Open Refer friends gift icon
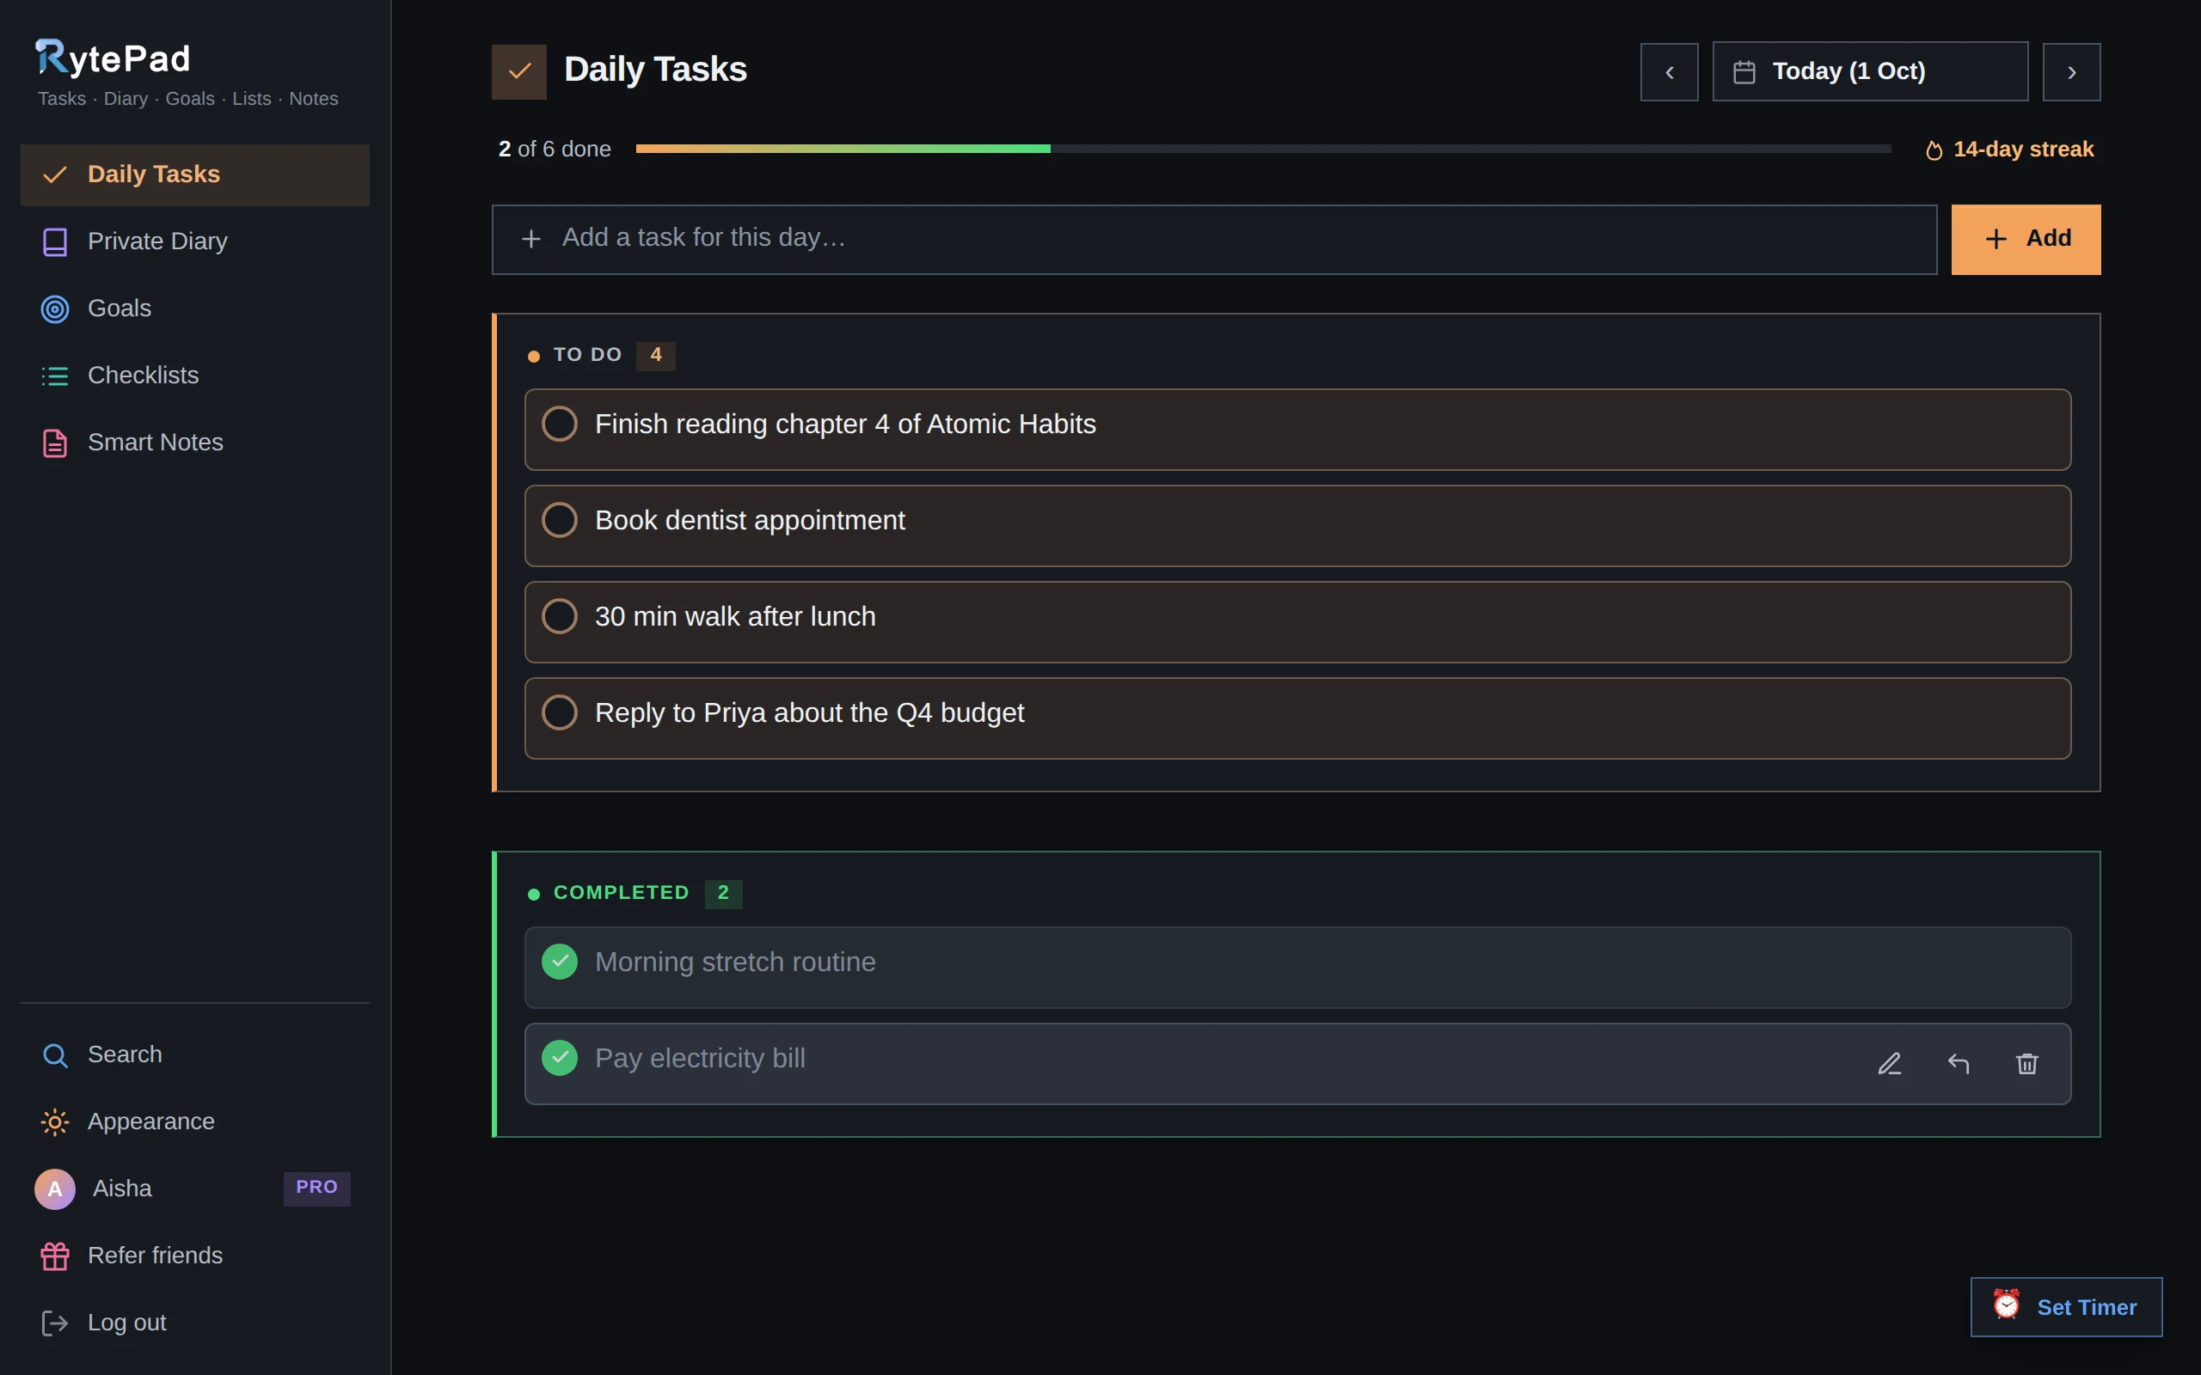The height and width of the screenshot is (1375, 2201). click(56, 1256)
